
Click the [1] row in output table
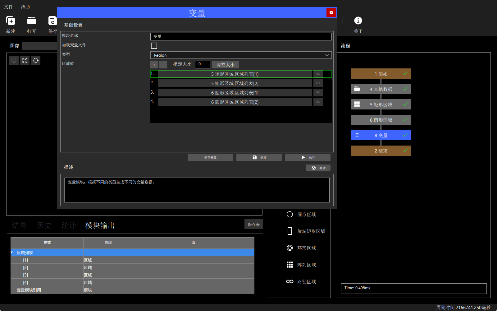[132, 260]
